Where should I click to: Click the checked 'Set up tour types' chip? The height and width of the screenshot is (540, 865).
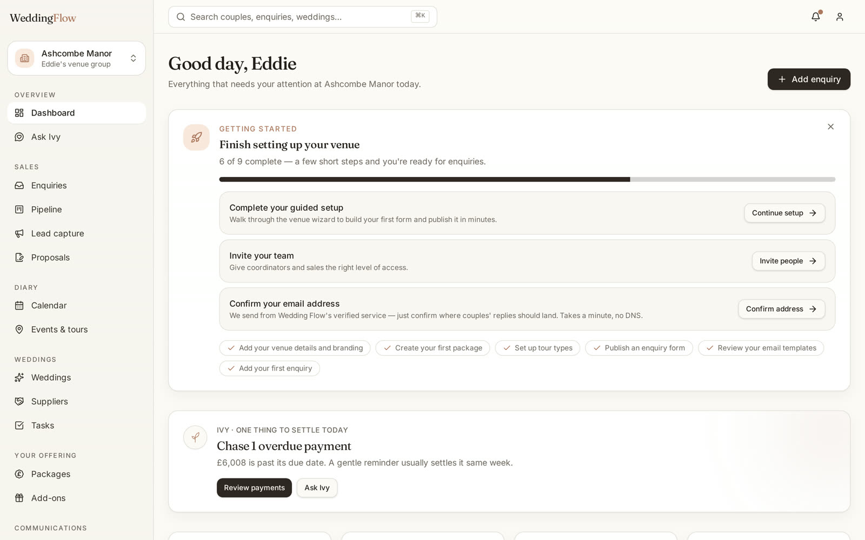click(537, 348)
